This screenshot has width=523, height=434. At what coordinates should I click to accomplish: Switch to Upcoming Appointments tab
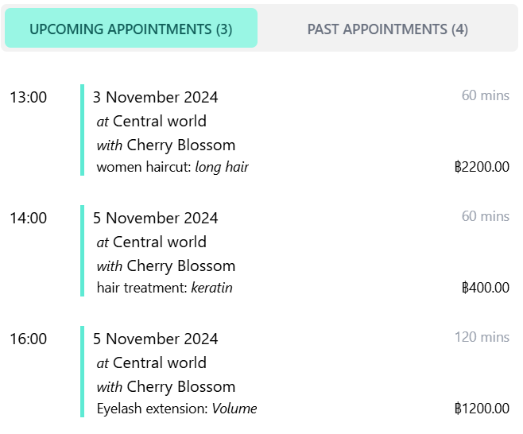131,29
